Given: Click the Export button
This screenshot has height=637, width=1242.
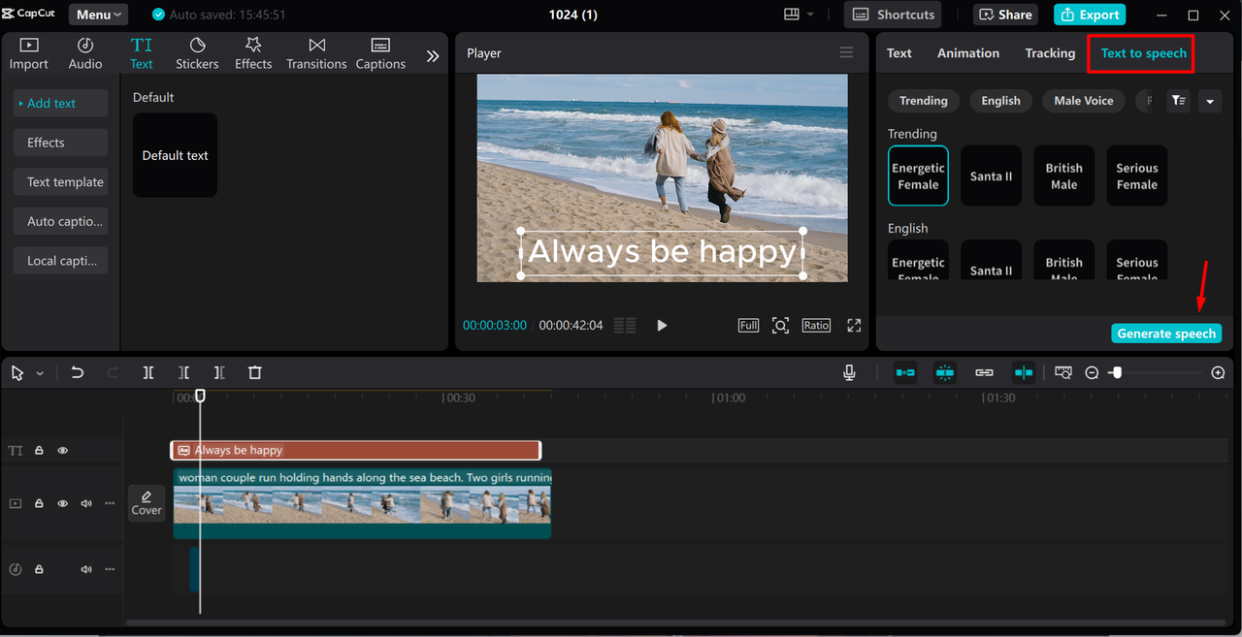Looking at the screenshot, I should pos(1091,15).
